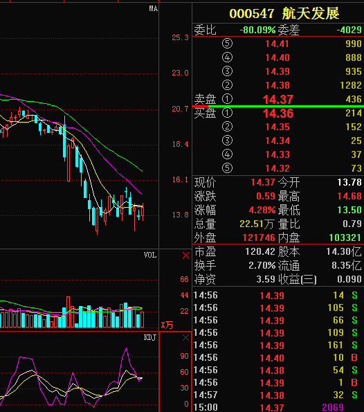Click the 涨幅 value 4.28%

point(262,211)
